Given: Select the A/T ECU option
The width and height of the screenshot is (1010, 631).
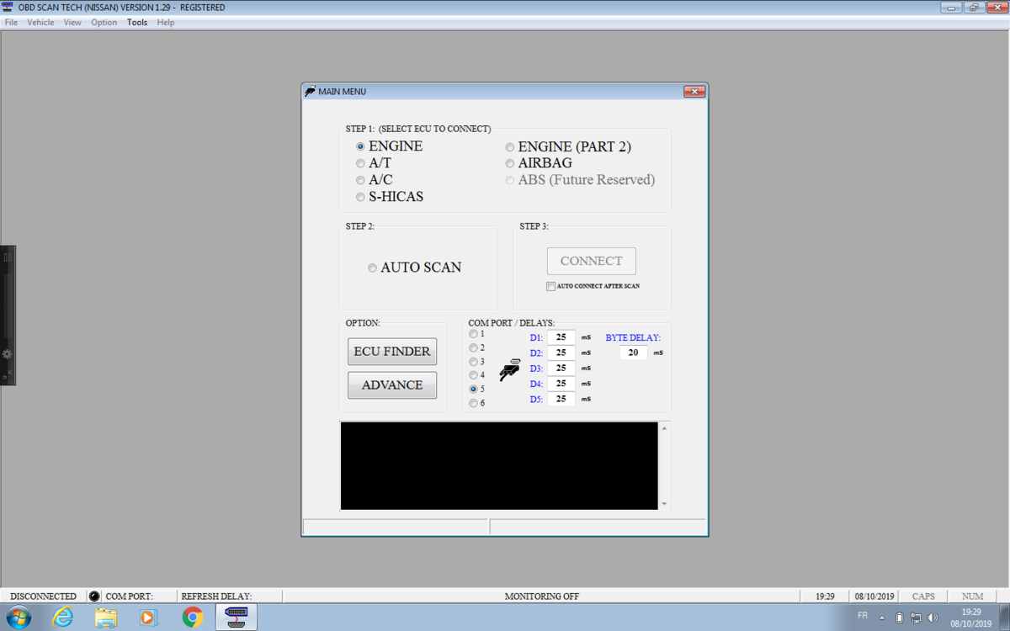Looking at the screenshot, I should coord(360,163).
